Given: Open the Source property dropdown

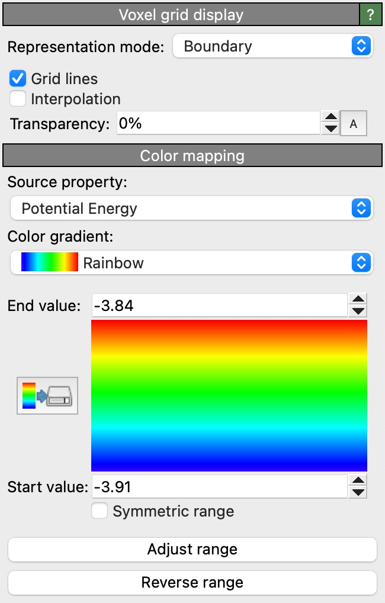Looking at the screenshot, I should (x=192, y=209).
